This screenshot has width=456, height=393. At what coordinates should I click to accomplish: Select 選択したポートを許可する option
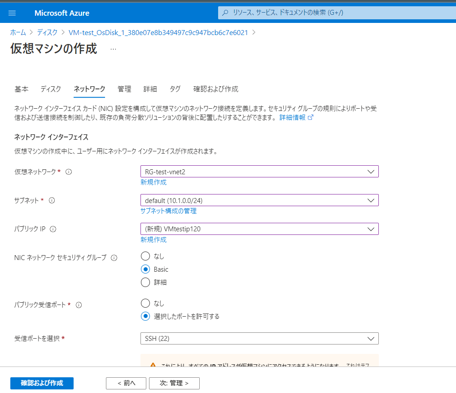point(145,316)
